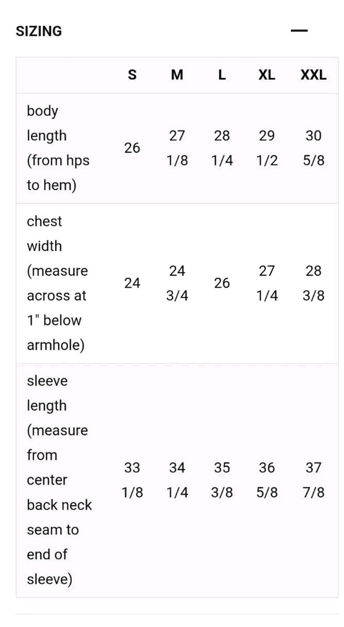Click chest width 24 3/4 for M

[177, 283]
